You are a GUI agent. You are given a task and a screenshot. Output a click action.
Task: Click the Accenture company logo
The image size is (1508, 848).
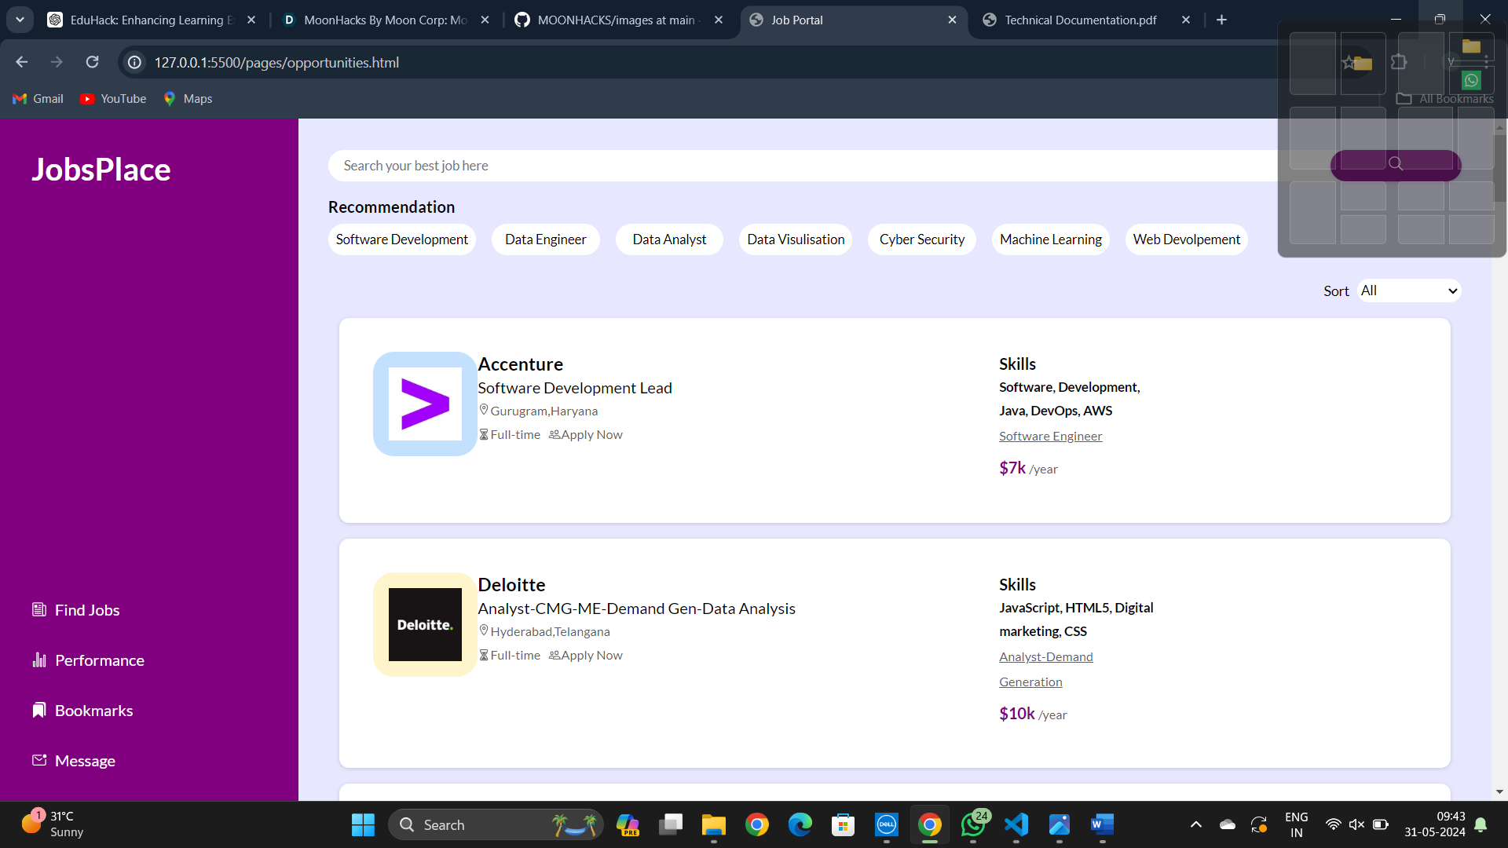425,404
